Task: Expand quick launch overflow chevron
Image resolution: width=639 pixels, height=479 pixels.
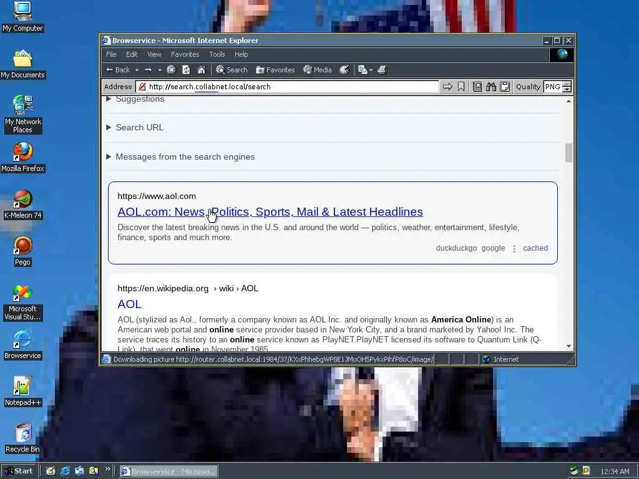Action: (107, 469)
